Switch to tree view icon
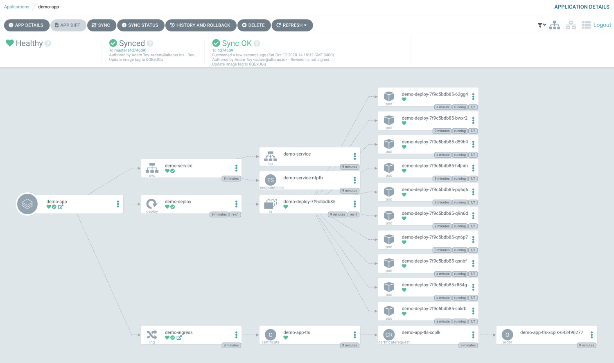Screen dimensions: 614x363 click(x=555, y=25)
